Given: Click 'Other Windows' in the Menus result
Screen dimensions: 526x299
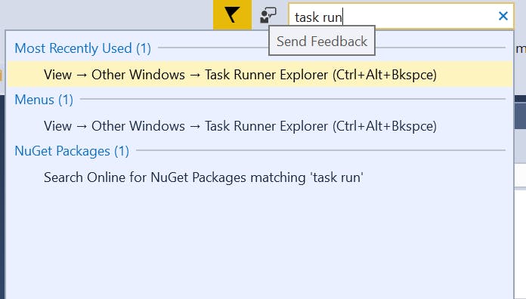Looking at the screenshot, I should pyautogui.click(x=138, y=126).
